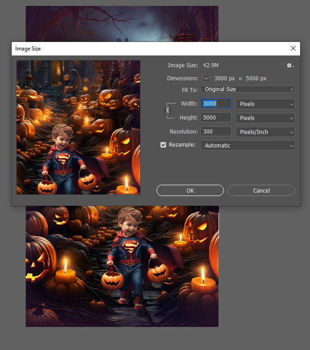
Task: Click the Dimensions label
Action: coord(182,78)
